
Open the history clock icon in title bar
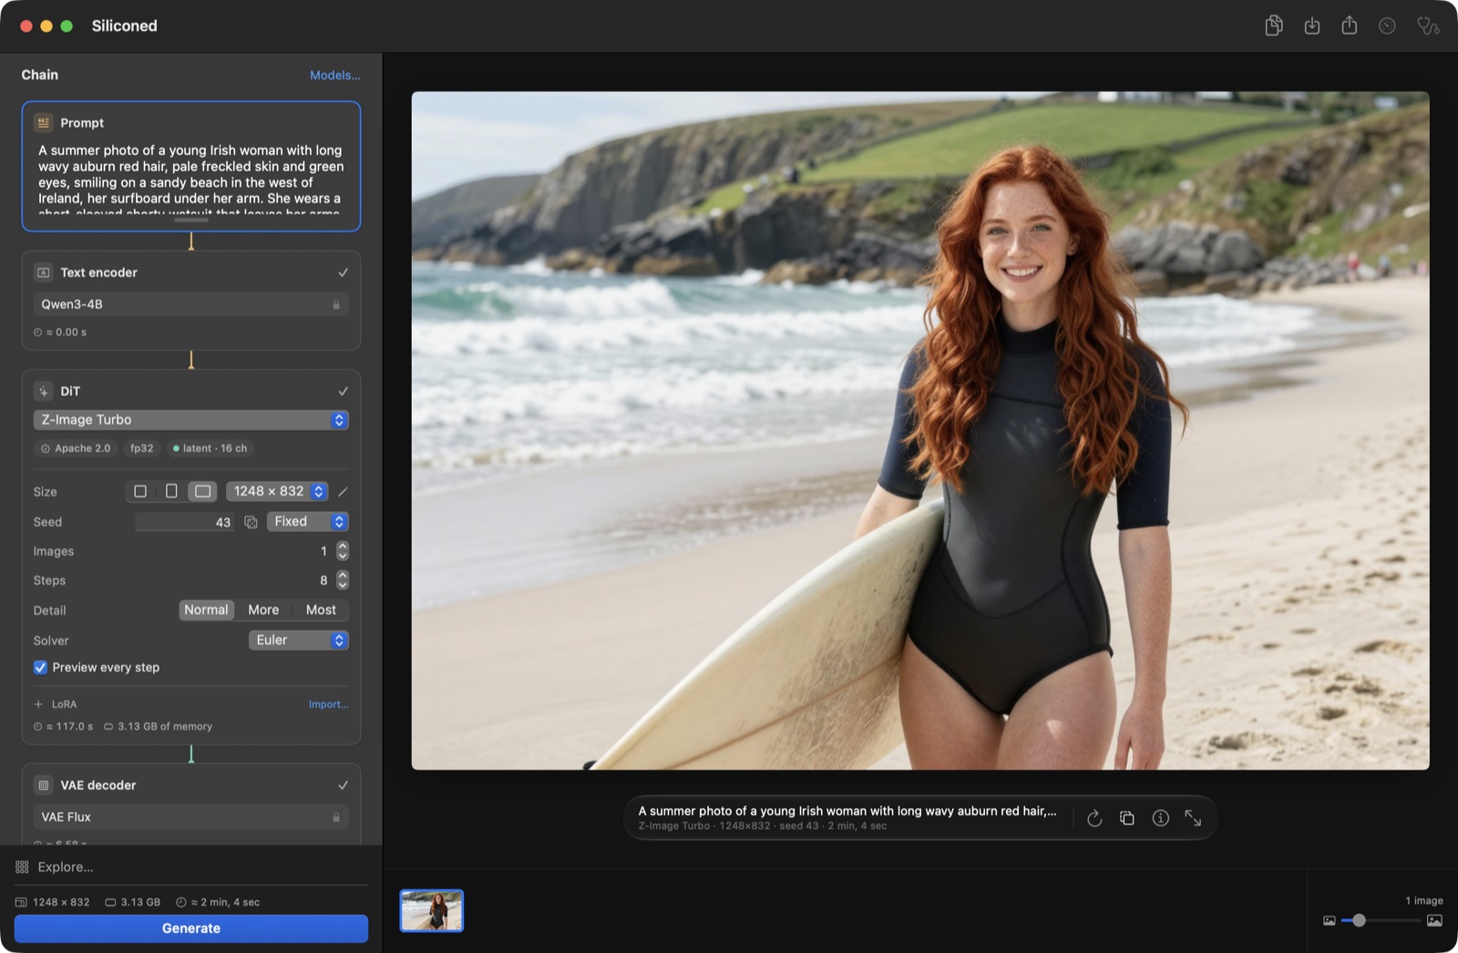1387,26
